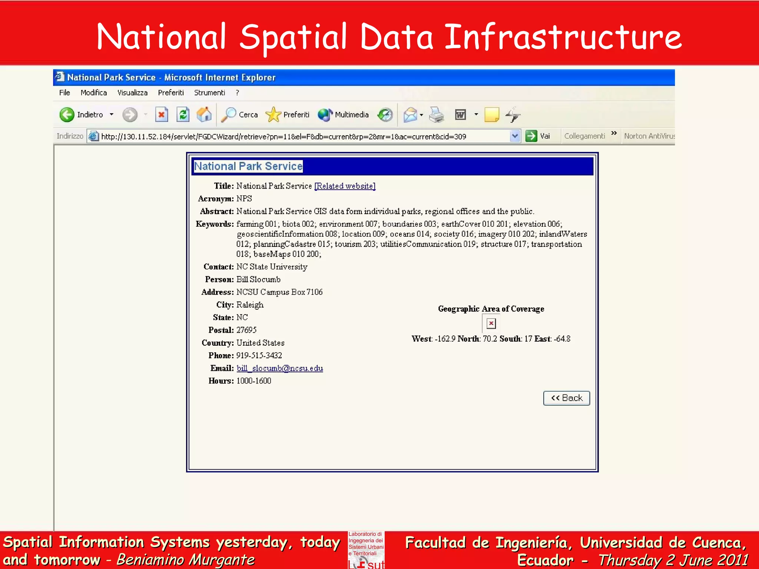759x569 pixels.
Task: Print the page with printer icon
Action: [437, 115]
